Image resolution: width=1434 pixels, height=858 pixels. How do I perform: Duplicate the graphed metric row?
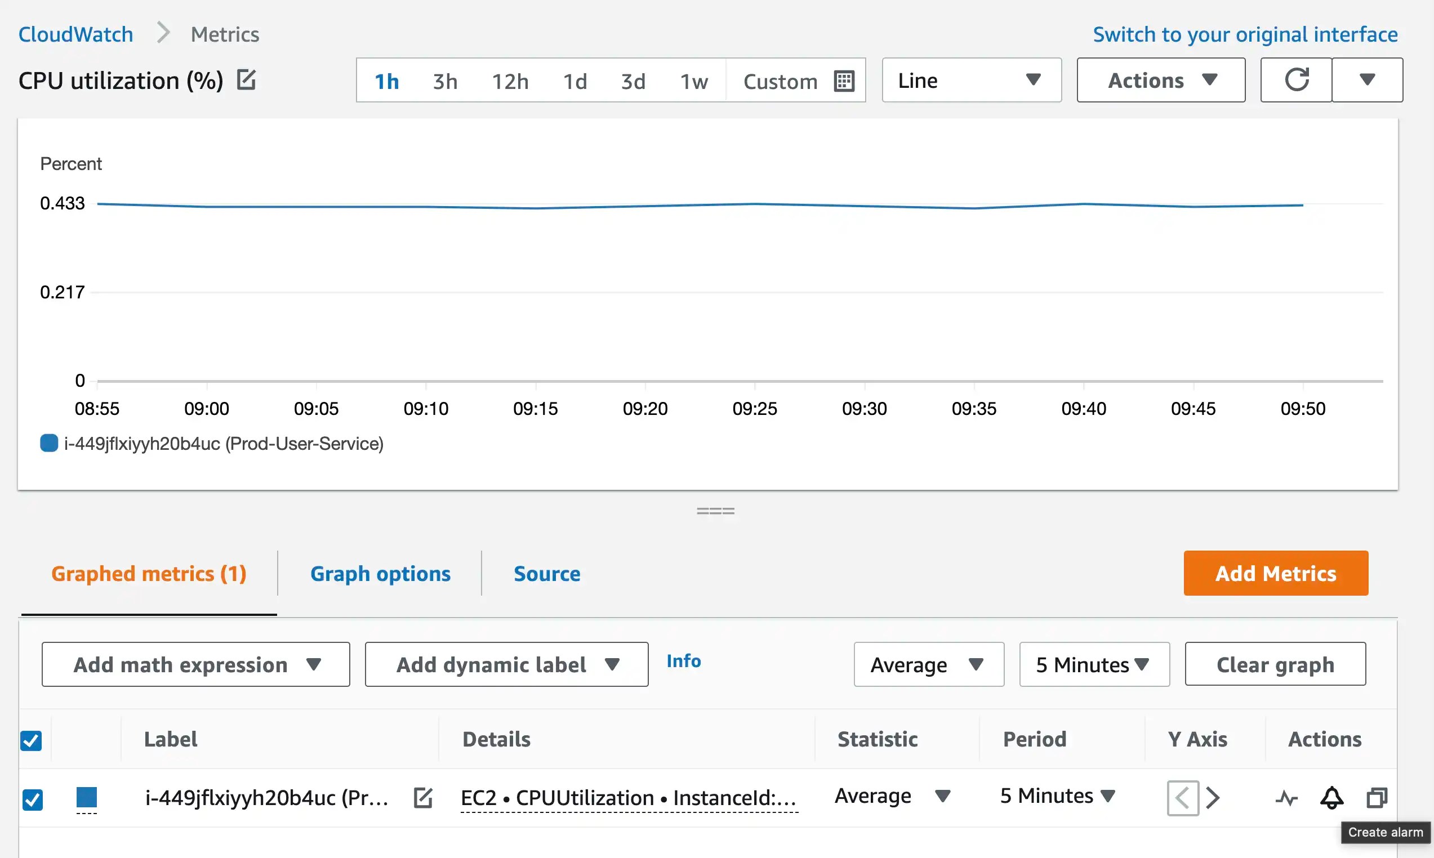pos(1377,797)
